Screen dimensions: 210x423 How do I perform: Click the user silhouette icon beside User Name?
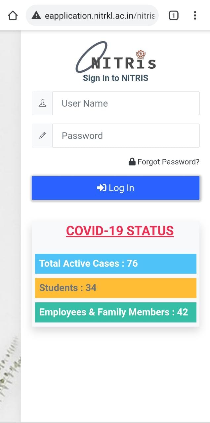pyautogui.click(x=42, y=103)
